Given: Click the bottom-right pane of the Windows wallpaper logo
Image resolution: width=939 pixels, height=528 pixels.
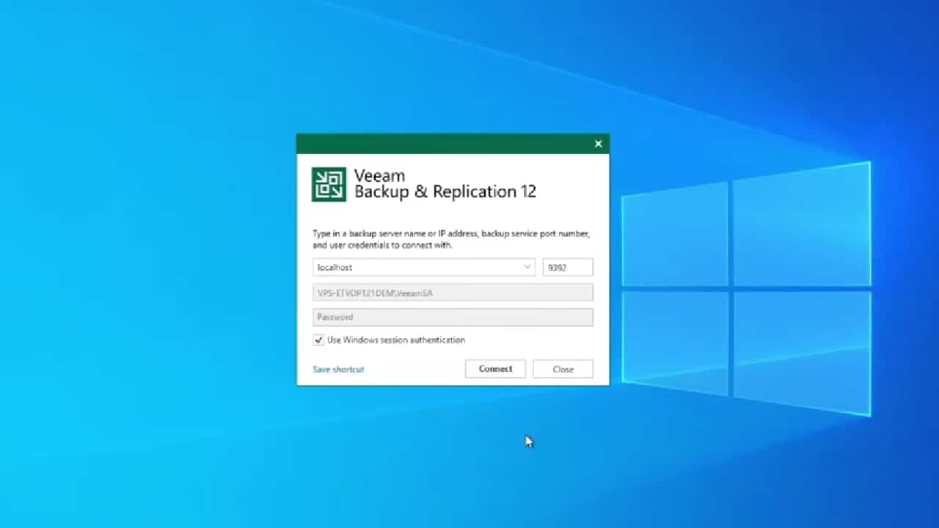Looking at the screenshot, I should [x=801, y=351].
